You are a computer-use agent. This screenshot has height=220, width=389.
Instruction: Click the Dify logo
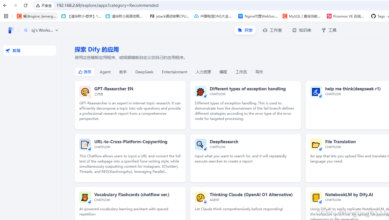(11, 30)
